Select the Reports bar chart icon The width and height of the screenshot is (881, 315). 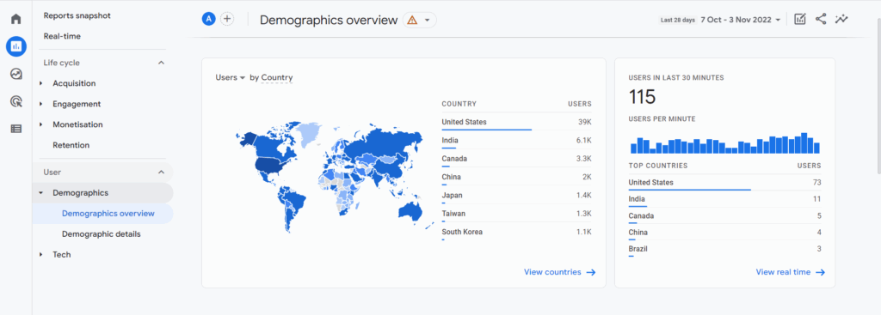(15, 46)
